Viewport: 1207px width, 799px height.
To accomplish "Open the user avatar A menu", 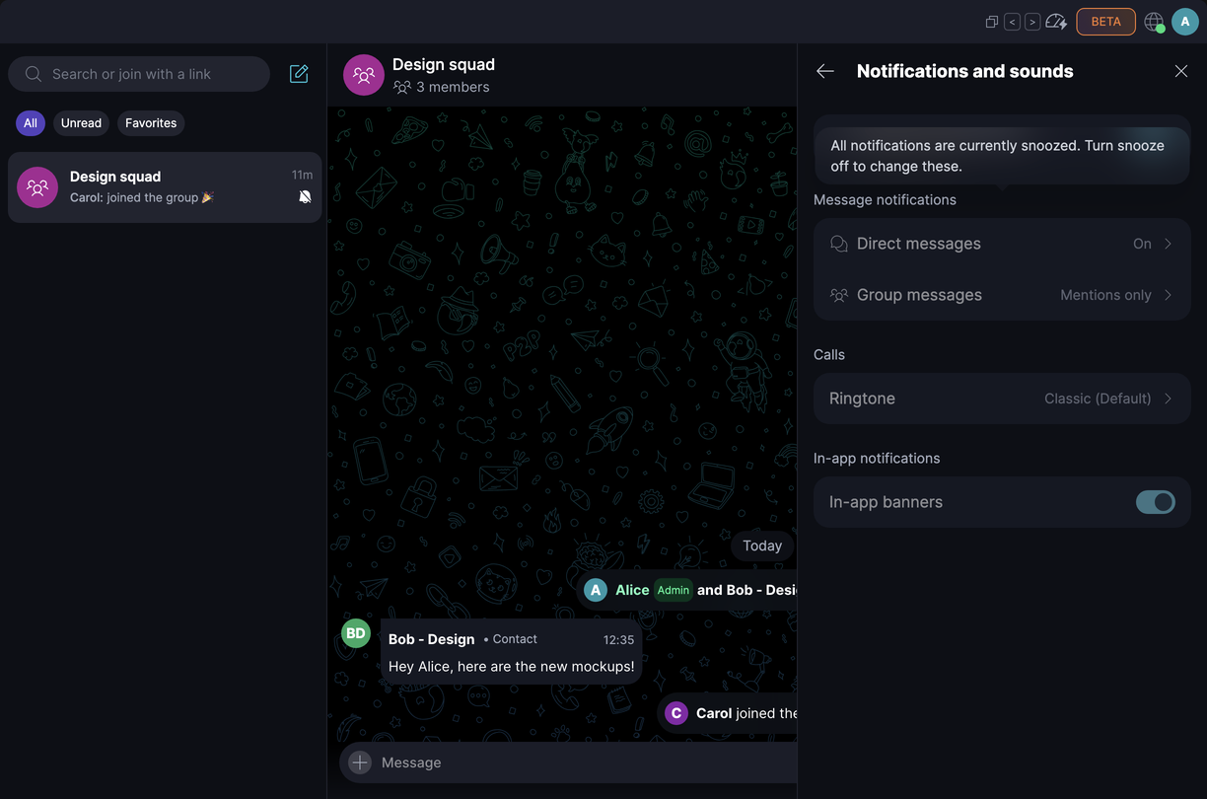I will (x=1184, y=22).
